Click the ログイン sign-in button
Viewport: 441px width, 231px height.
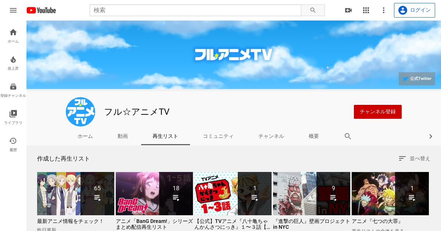(414, 10)
